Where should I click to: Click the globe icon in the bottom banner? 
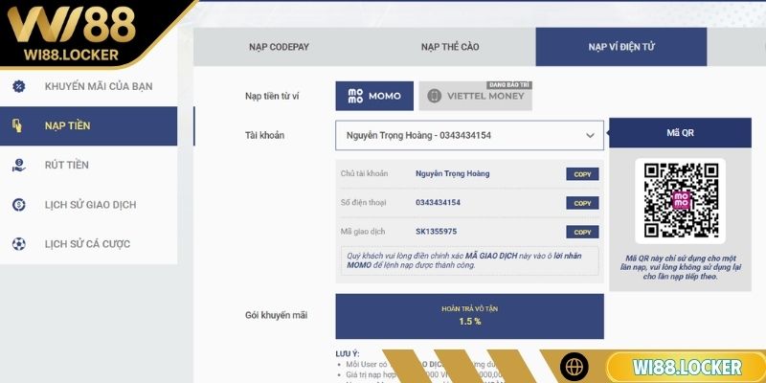574,367
